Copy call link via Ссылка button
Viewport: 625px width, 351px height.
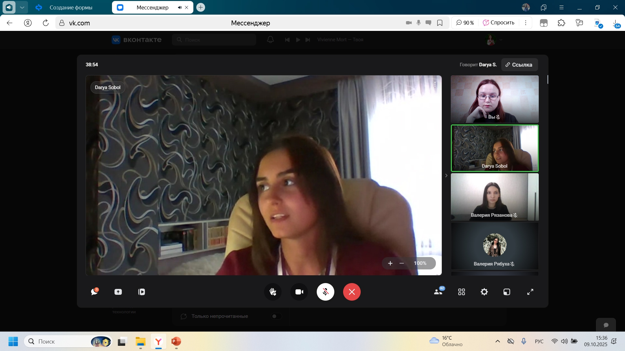pyautogui.click(x=519, y=65)
